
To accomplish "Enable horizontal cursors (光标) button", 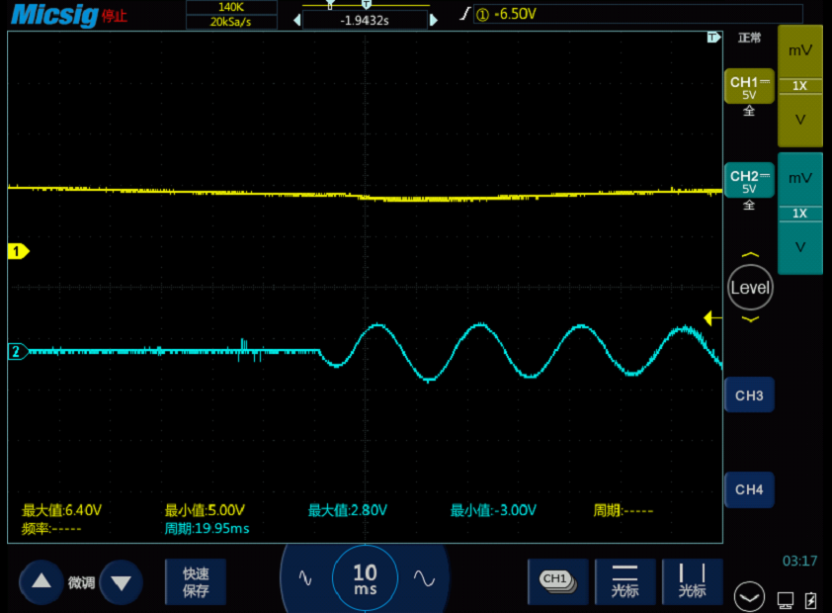I will (624, 581).
